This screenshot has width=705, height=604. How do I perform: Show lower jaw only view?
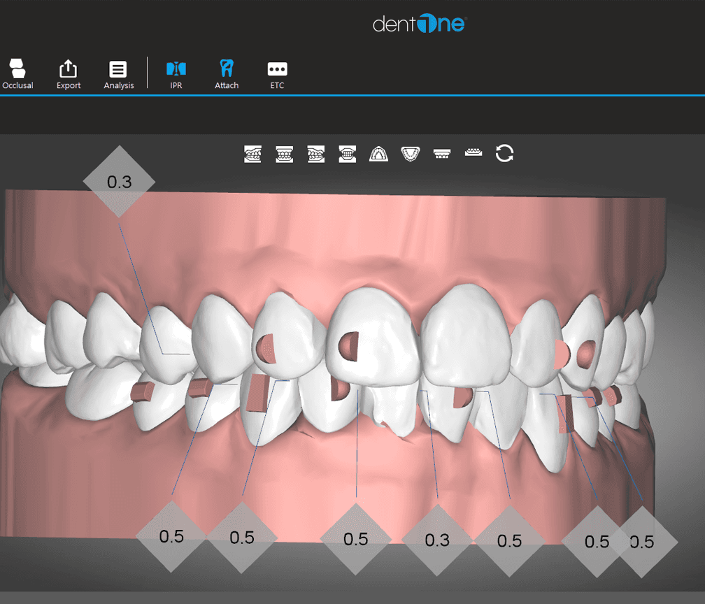(473, 153)
